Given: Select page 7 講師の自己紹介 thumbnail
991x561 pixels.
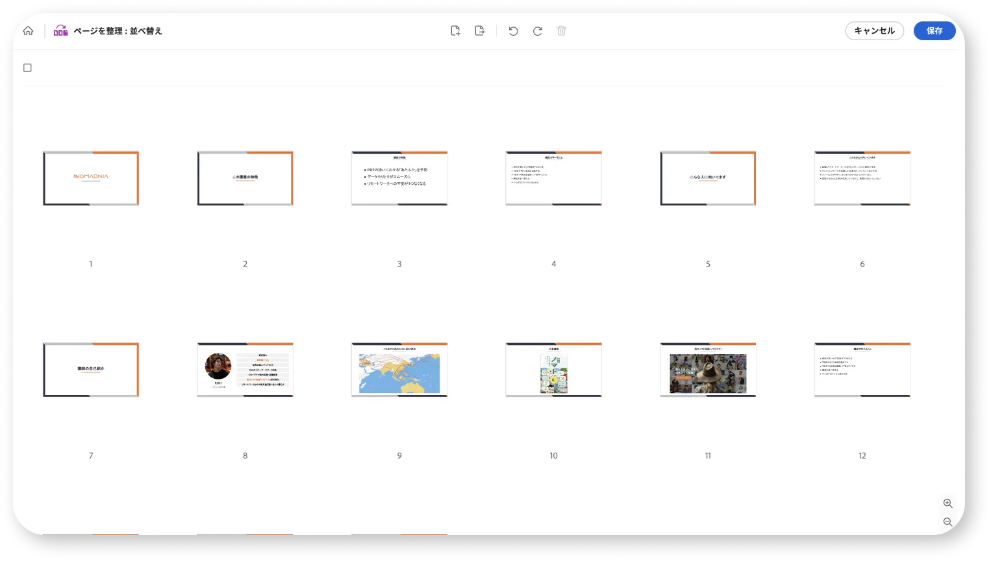Looking at the screenshot, I should [91, 370].
